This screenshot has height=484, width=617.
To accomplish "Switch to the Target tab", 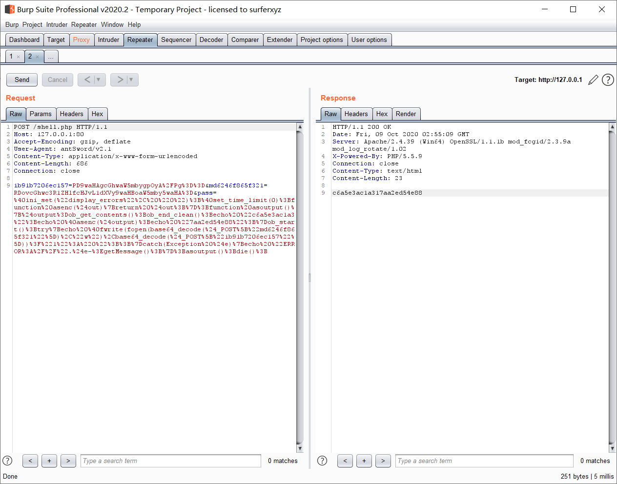I will click(x=56, y=40).
